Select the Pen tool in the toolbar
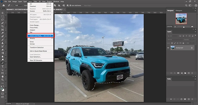 (x=2, y=63)
